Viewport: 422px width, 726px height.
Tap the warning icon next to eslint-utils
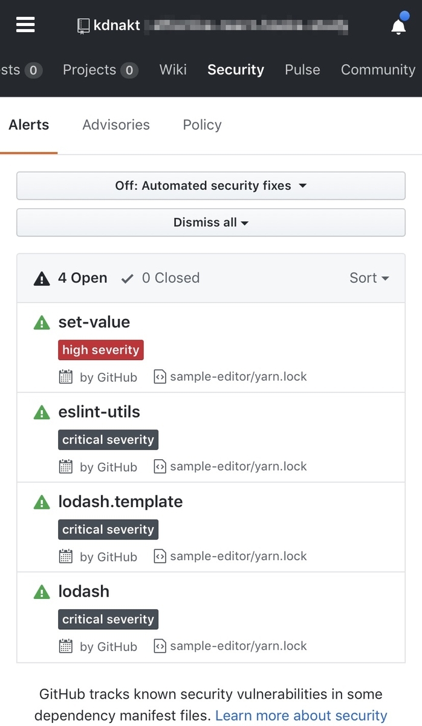pos(41,413)
